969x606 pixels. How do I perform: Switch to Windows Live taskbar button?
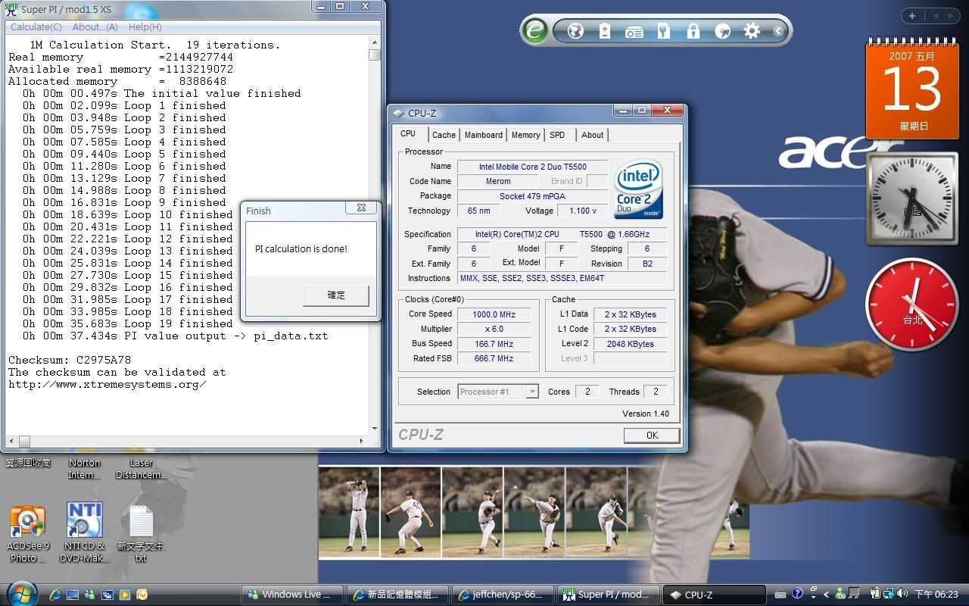291,595
